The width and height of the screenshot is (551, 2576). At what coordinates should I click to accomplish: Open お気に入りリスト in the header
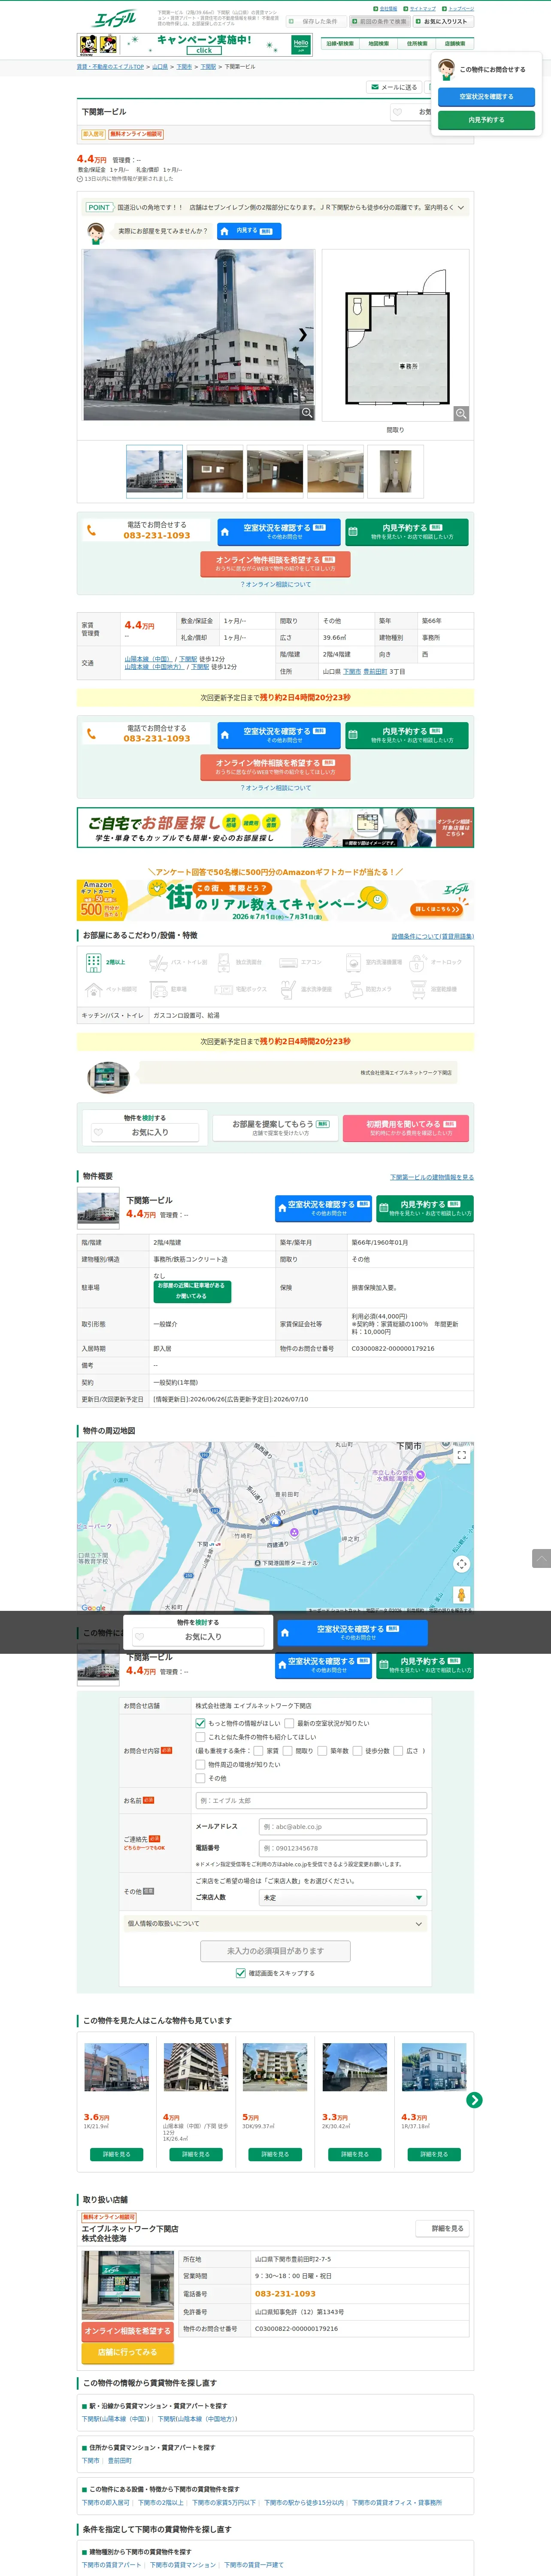coord(442,21)
